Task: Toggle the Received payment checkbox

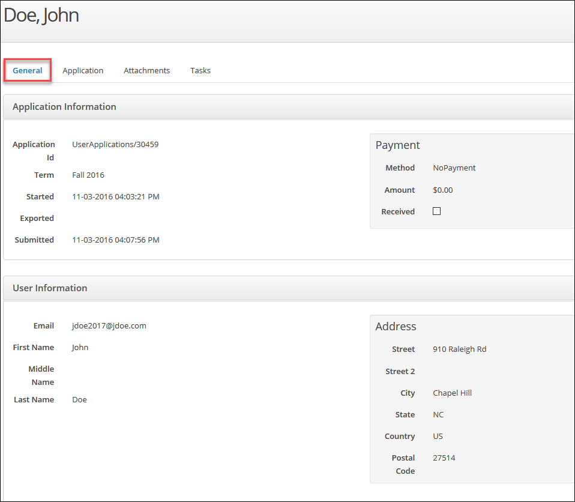Action: [x=436, y=211]
